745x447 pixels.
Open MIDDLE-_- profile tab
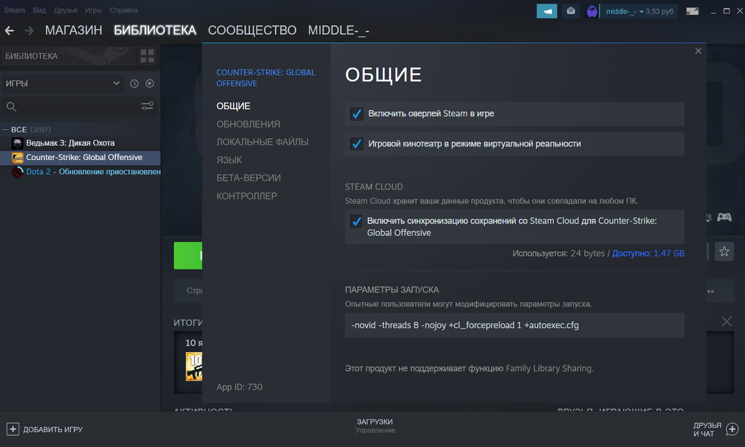pyautogui.click(x=339, y=30)
